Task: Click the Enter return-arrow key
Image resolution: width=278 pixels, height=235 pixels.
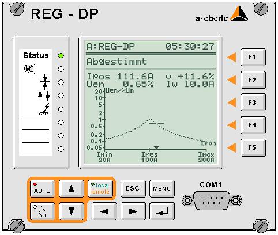Action: coord(162,211)
